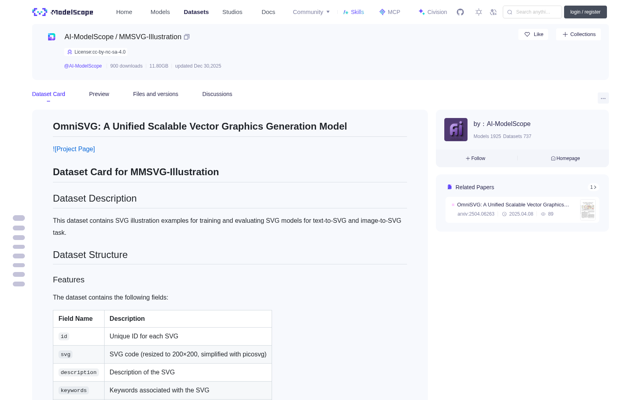
Task: Follow AI-ModelScope organization
Action: [x=476, y=158]
